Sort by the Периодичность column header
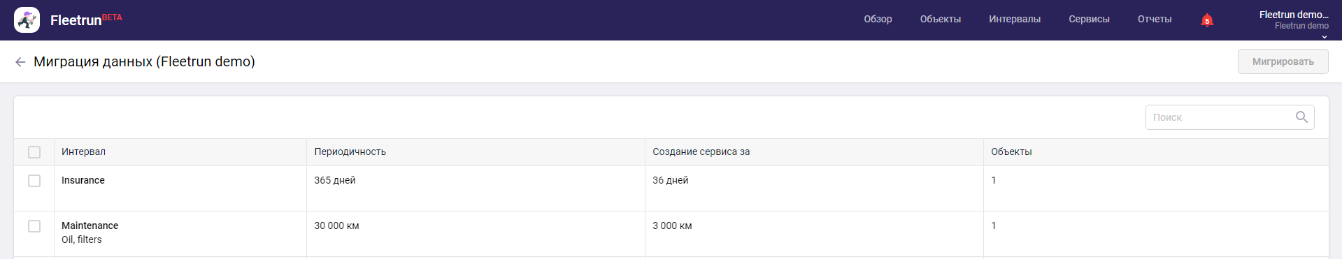1342x259 pixels. point(350,151)
